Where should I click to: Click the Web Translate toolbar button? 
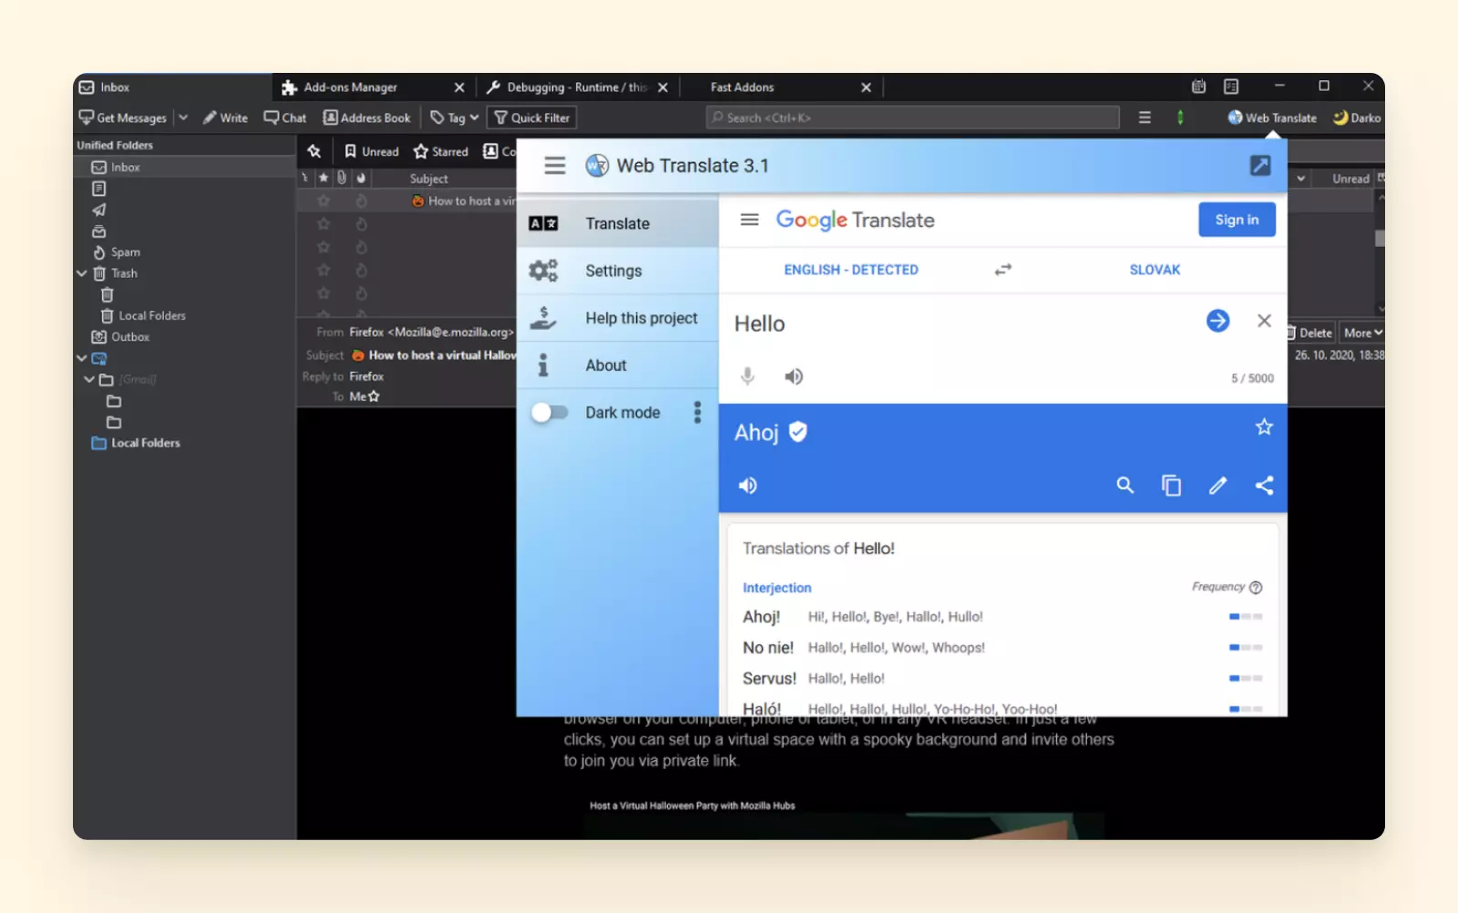click(1272, 118)
